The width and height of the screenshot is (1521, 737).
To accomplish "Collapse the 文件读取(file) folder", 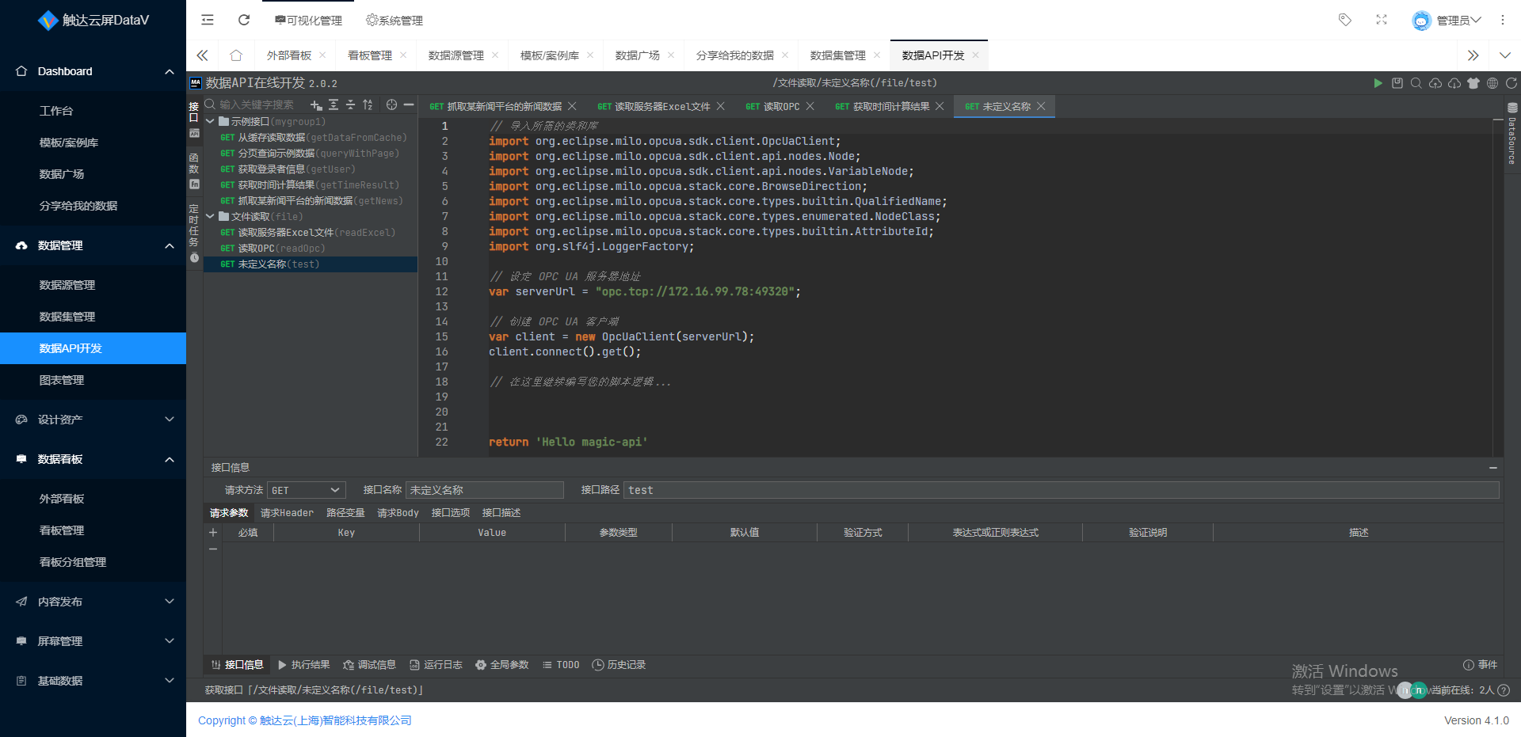I will click(210, 217).
